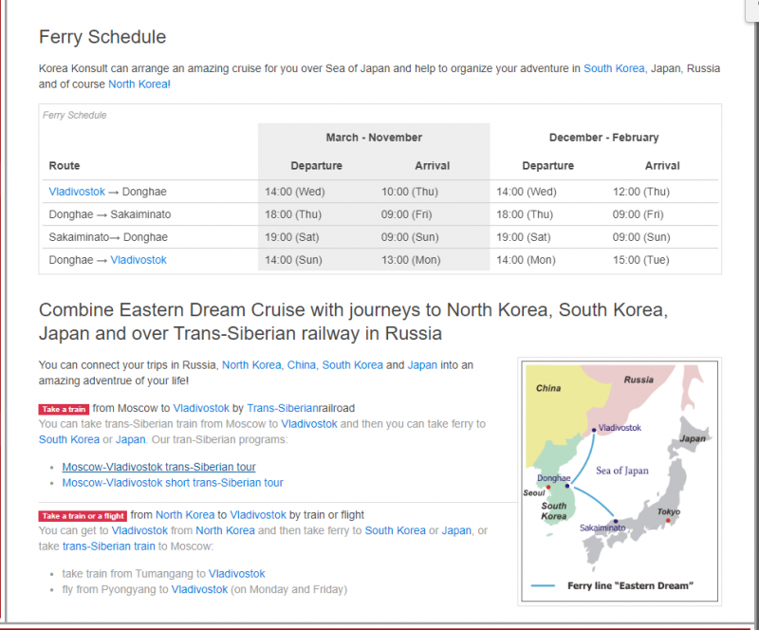This screenshot has height=630, width=759.
Task: Open the 'trans-Siberian train' link to Moscow
Action: pos(109,546)
